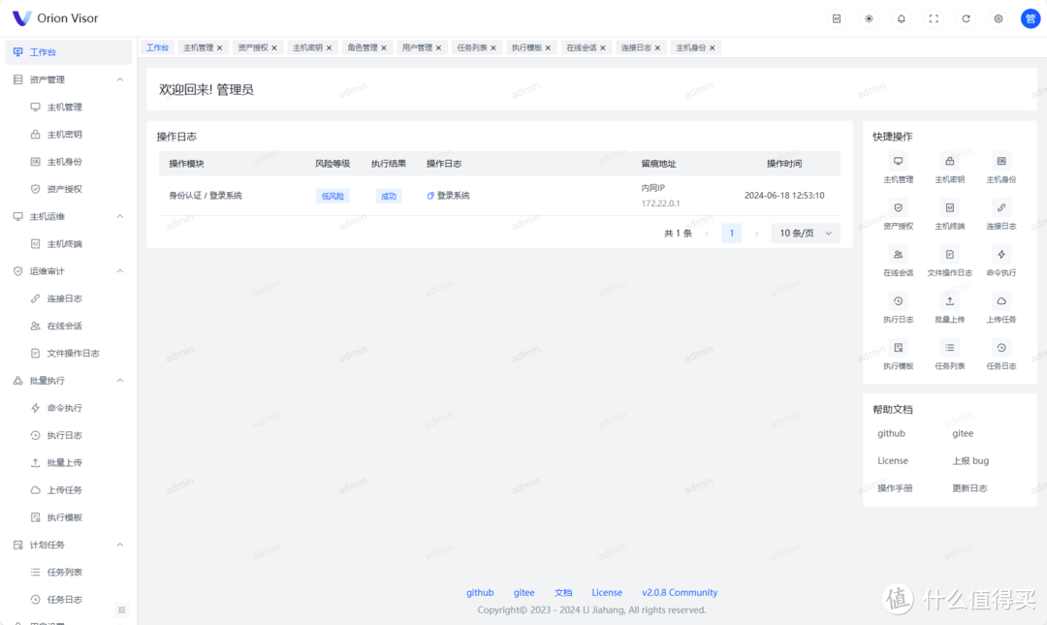Switch to the 主机管理 tab

[198, 47]
